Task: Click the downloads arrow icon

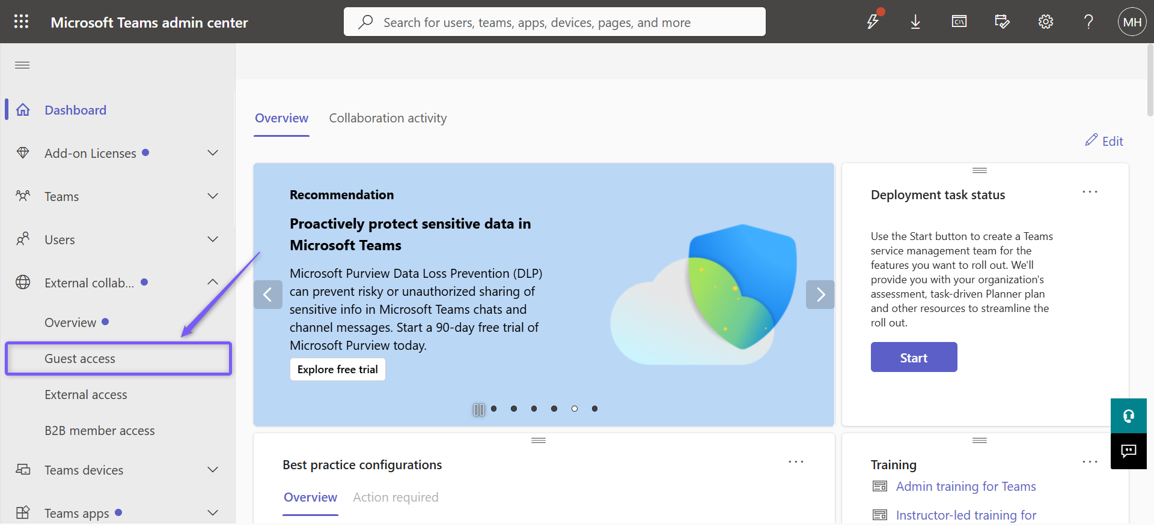Action: (915, 22)
